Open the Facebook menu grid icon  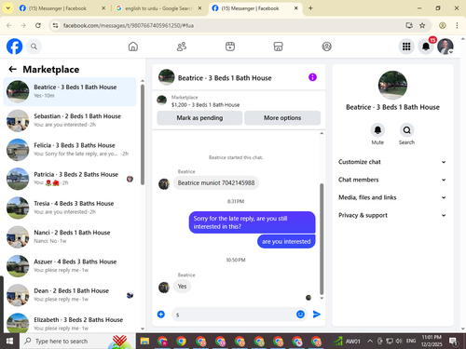[x=406, y=47]
